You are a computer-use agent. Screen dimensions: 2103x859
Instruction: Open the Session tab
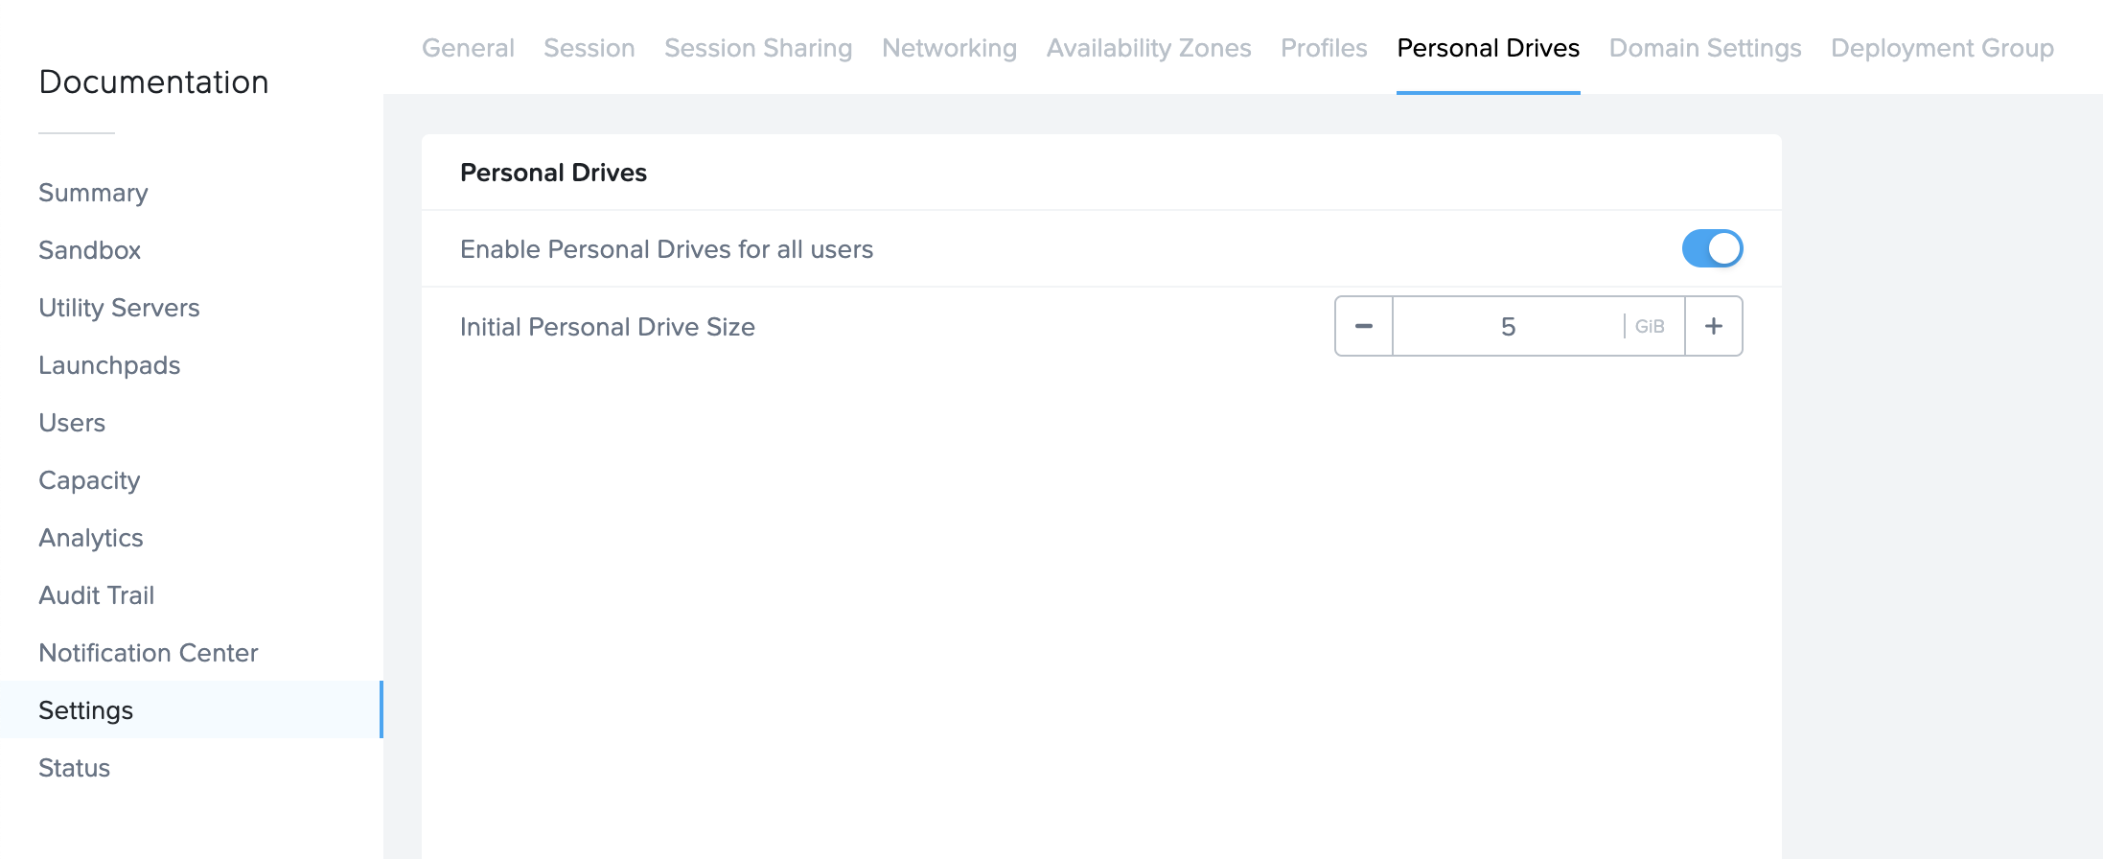(x=589, y=47)
